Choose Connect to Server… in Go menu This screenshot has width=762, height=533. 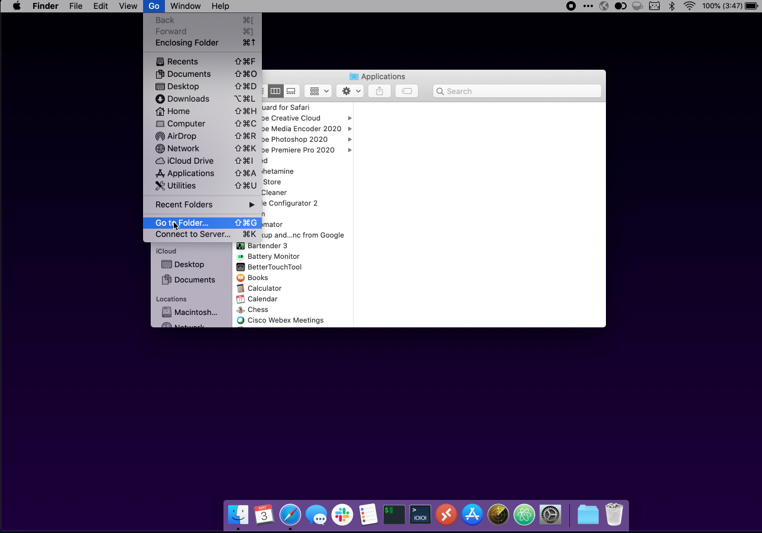click(202, 234)
